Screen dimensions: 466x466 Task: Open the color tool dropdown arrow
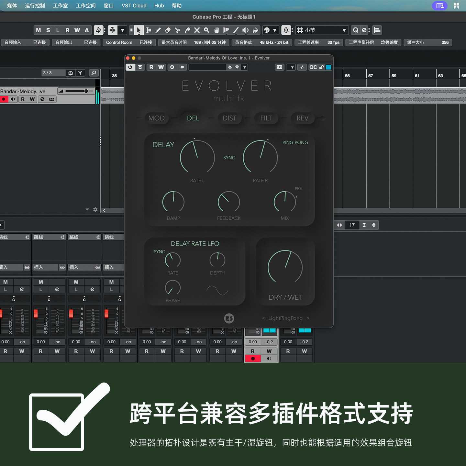click(275, 30)
